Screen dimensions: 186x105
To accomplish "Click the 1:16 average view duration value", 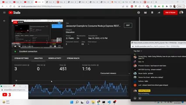I will [86, 69].
